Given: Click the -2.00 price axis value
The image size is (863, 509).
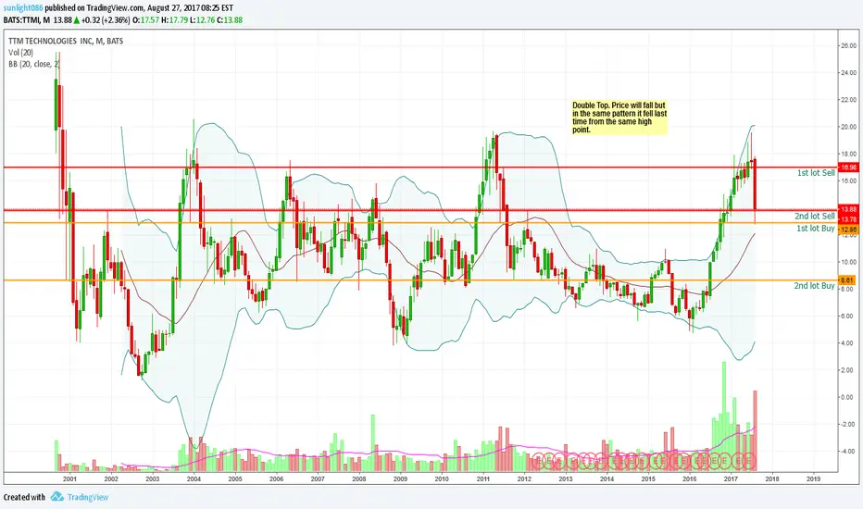Looking at the screenshot, I should (848, 424).
